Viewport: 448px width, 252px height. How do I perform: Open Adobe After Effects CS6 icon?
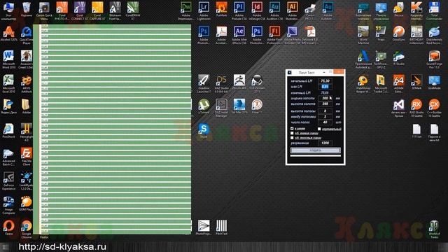click(239, 35)
